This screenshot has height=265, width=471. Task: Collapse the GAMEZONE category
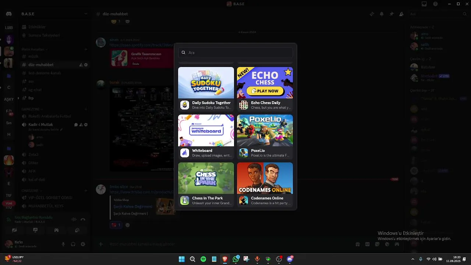point(32,109)
